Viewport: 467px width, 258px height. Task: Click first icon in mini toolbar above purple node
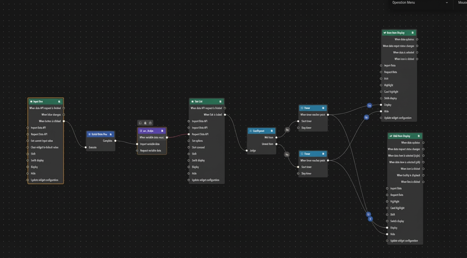coord(140,123)
